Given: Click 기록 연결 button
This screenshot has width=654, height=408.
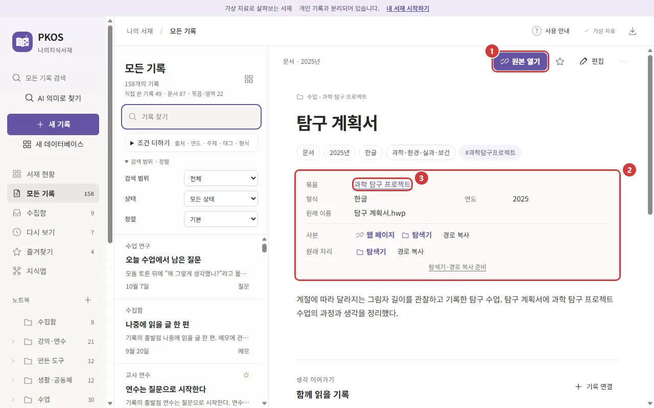Looking at the screenshot, I should point(594,387).
